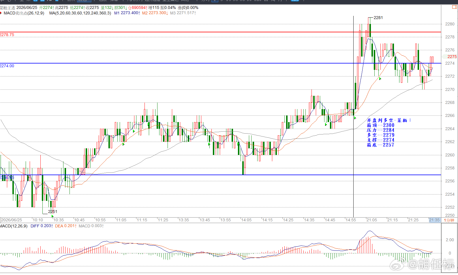
Task: Click the 2026/06/25 date on the time axis
Action: (x=12, y=220)
